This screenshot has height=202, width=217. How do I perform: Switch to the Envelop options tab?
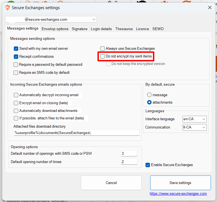[55, 29]
